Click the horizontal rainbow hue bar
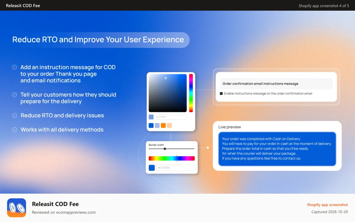The height and width of the screenshot is (222, 355). click(172, 158)
